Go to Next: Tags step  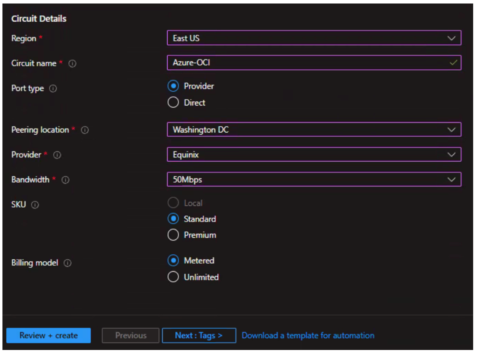[199, 336]
